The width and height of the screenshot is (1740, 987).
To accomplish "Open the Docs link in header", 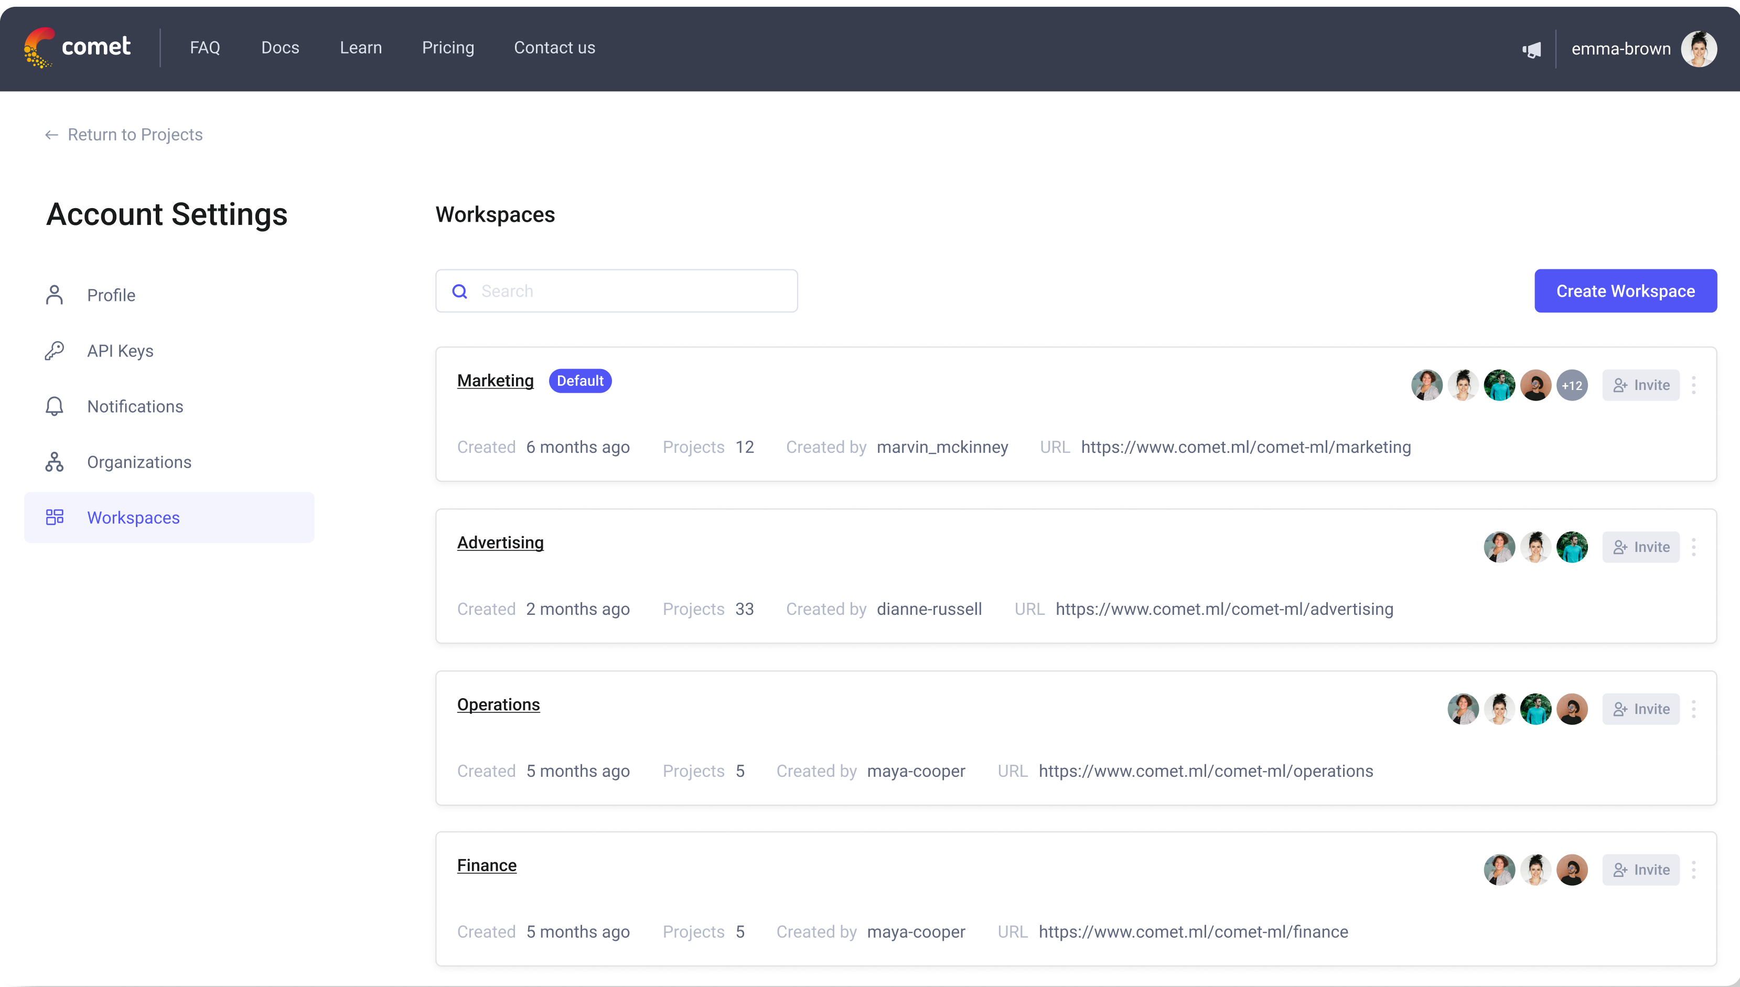I will [280, 48].
